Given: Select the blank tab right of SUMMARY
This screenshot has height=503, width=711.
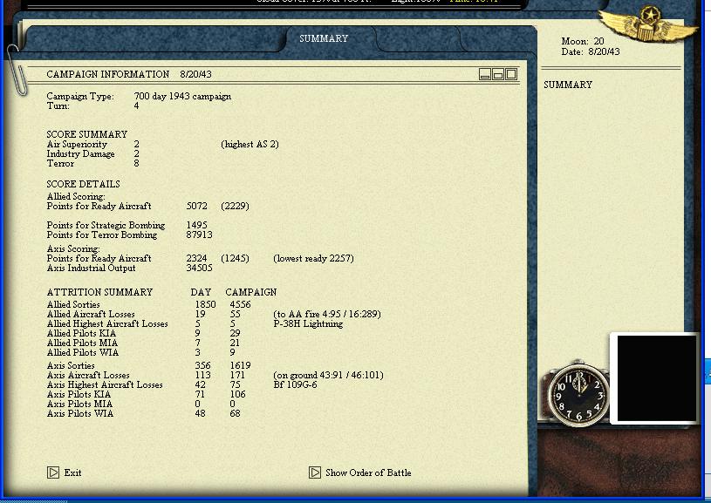Looking at the screenshot, I should [418, 39].
